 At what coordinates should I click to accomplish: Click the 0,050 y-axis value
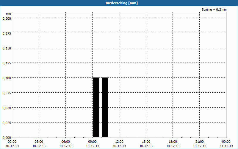(7, 108)
